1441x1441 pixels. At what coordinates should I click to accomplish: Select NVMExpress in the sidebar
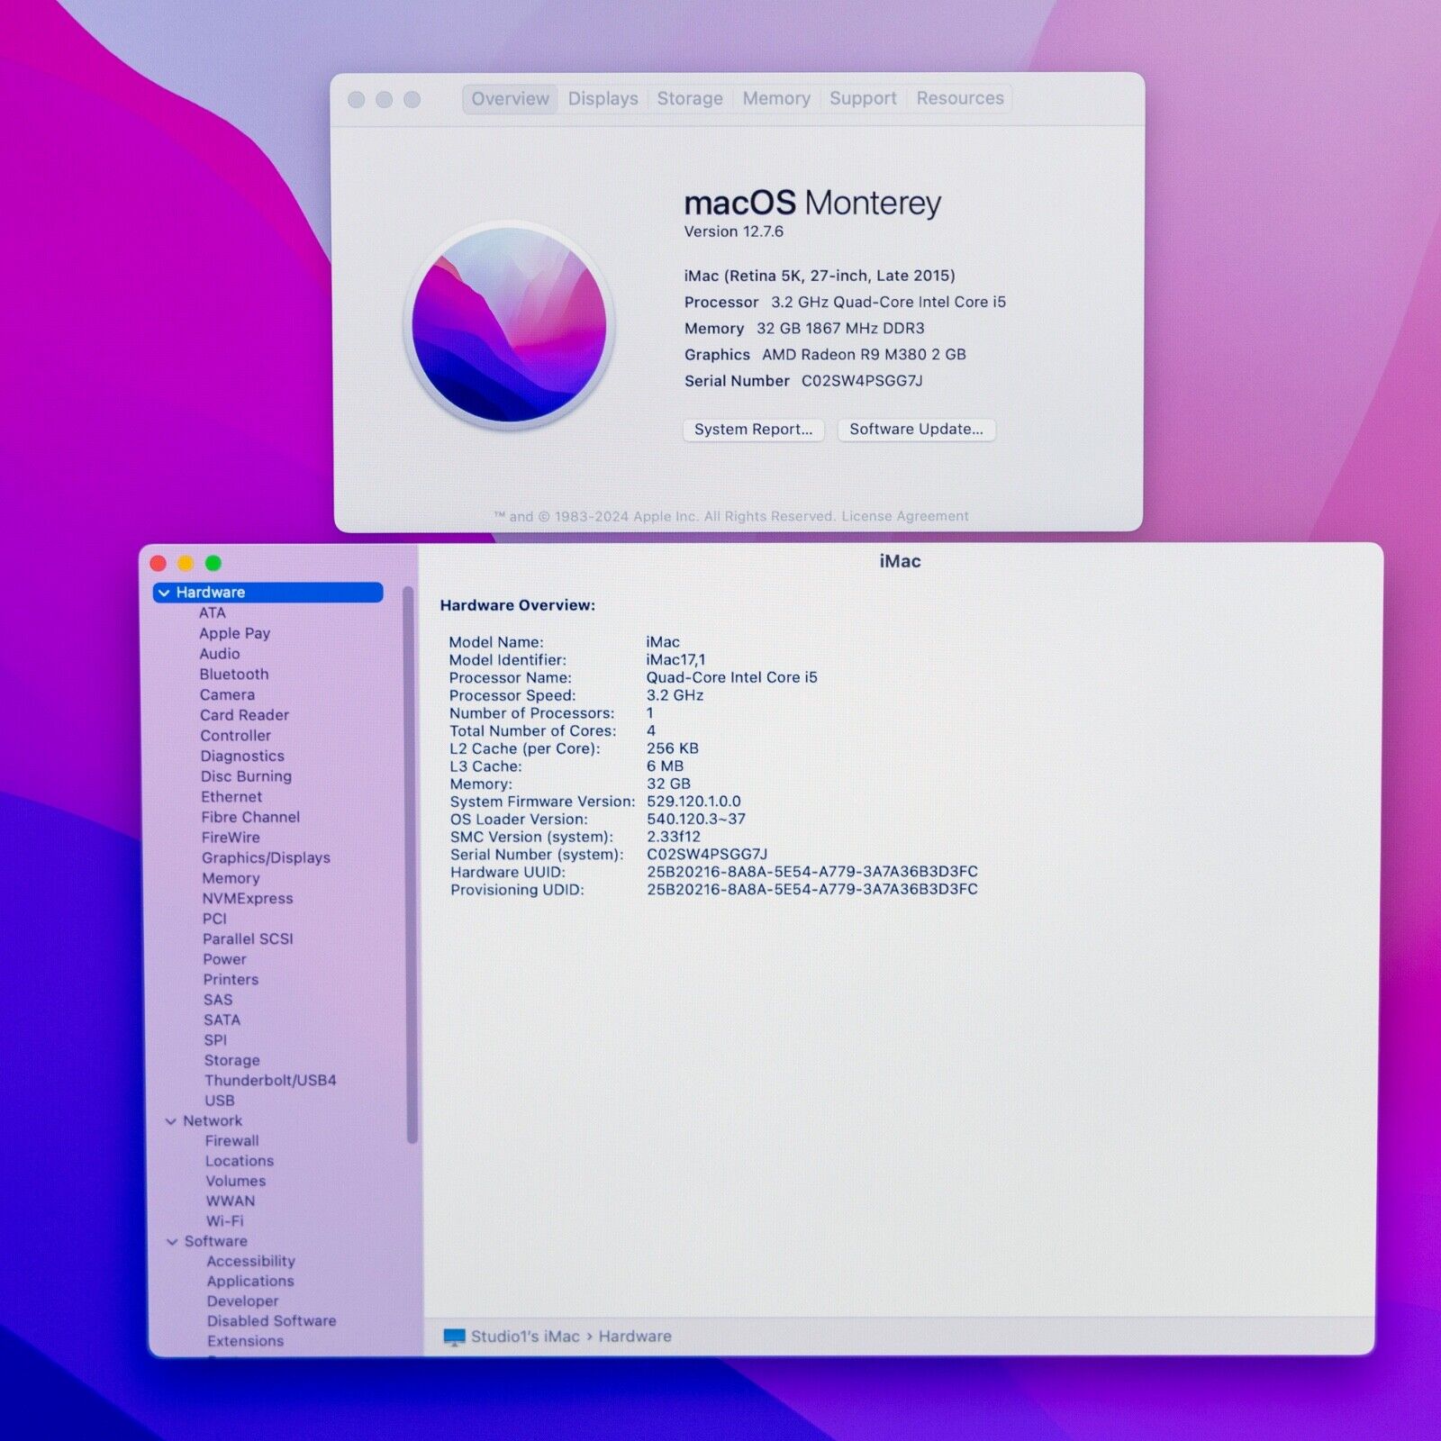(x=248, y=899)
